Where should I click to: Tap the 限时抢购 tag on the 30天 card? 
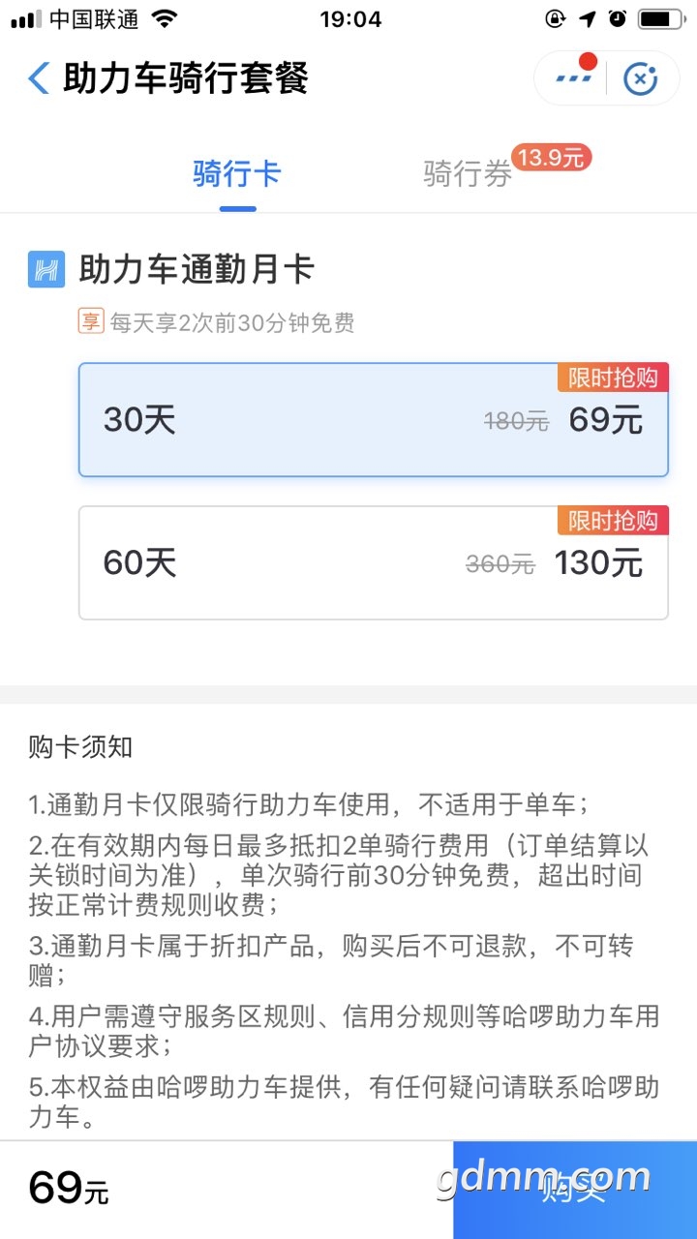613,378
